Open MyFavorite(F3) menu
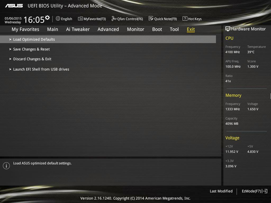271x203 pixels. [x=95, y=19]
